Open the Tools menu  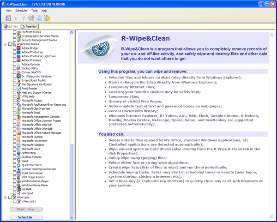tap(34, 11)
